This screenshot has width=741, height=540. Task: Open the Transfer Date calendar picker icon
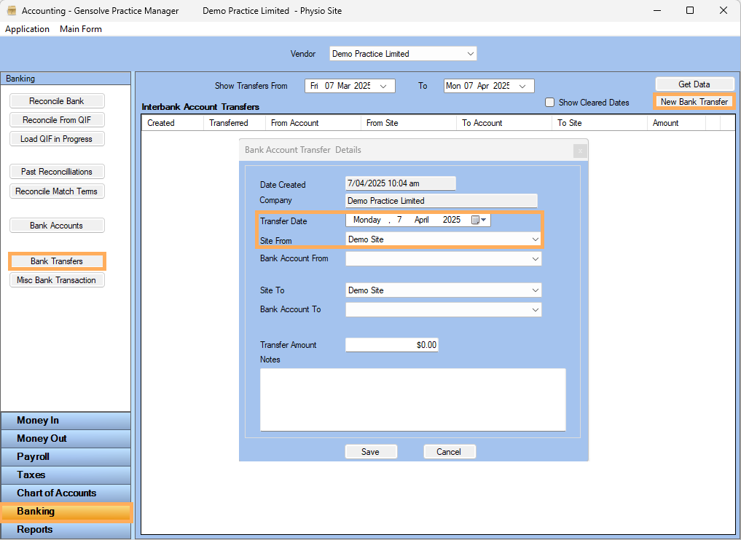(x=479, y=220)
